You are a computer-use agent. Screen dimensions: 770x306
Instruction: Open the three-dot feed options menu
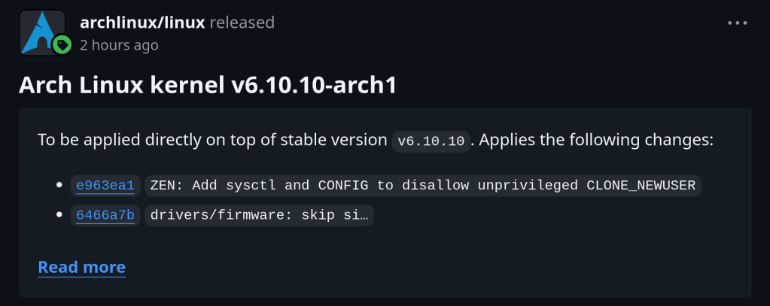click(x=738, y=23)
